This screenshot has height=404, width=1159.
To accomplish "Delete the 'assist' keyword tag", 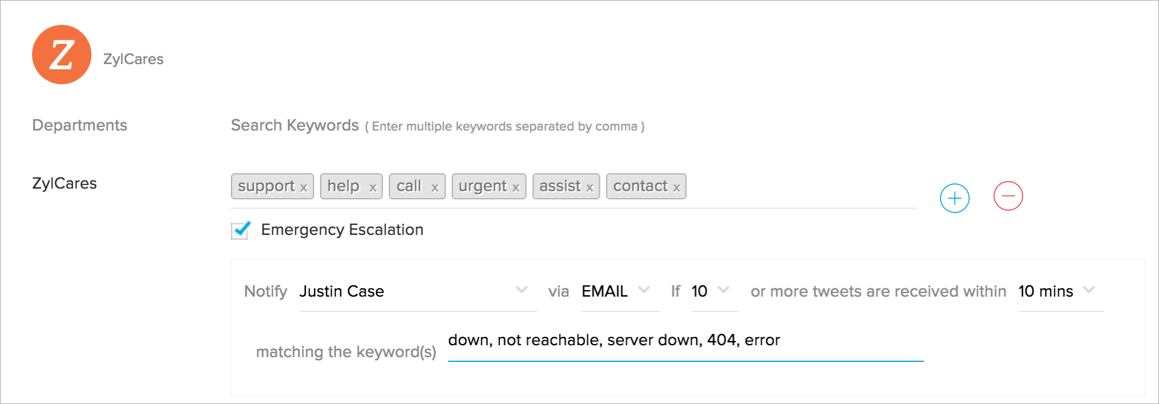I will point(590,188).
